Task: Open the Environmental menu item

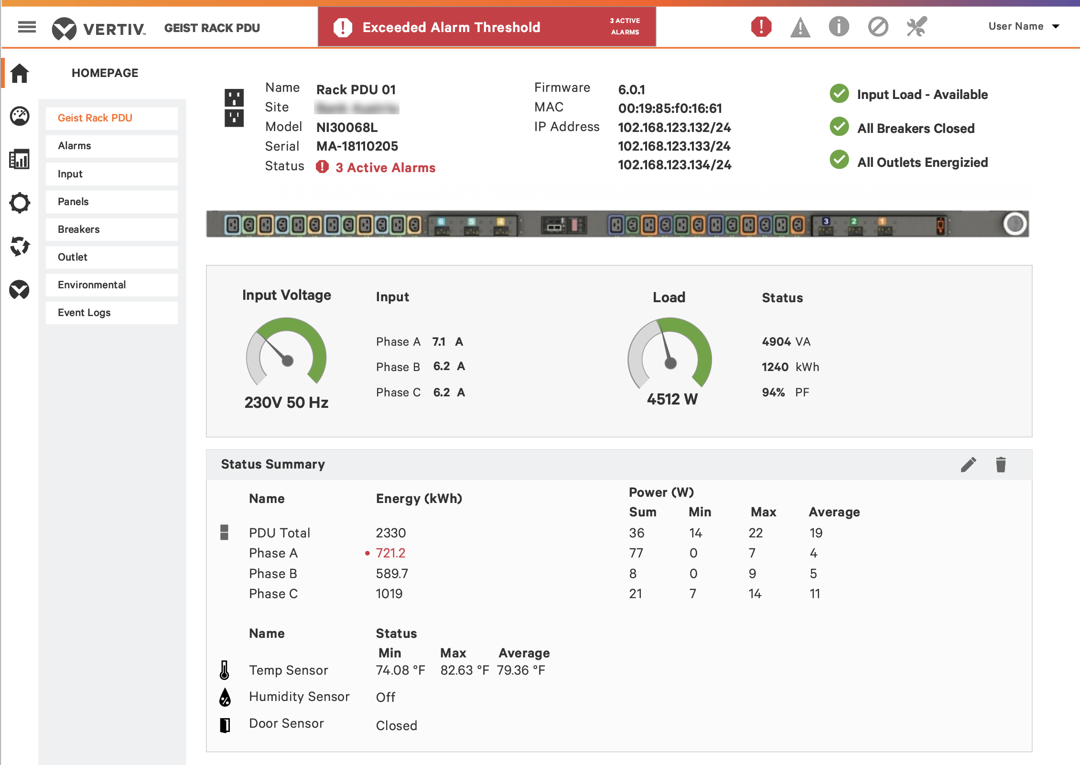Action: pyautogui.click(x=112, y=285)
